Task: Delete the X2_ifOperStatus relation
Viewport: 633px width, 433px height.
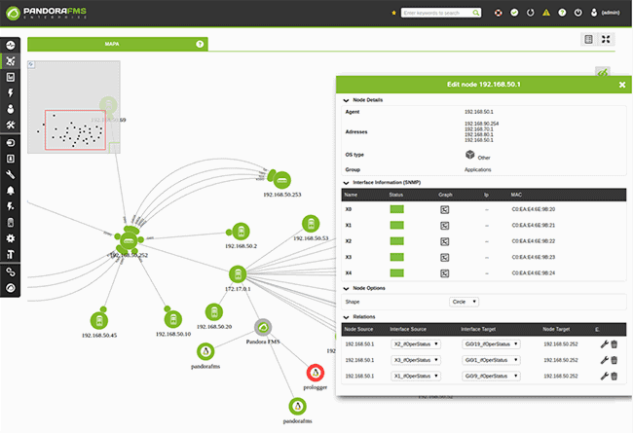Action: 614,344
